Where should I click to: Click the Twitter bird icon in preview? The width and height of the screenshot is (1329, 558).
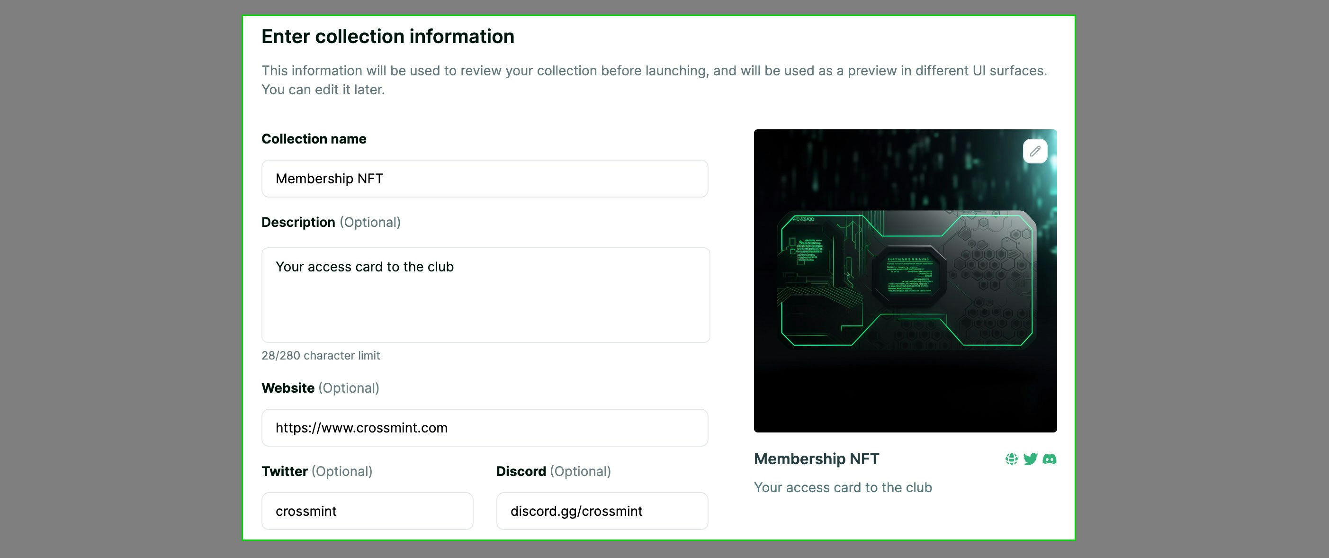[1030, 459]
